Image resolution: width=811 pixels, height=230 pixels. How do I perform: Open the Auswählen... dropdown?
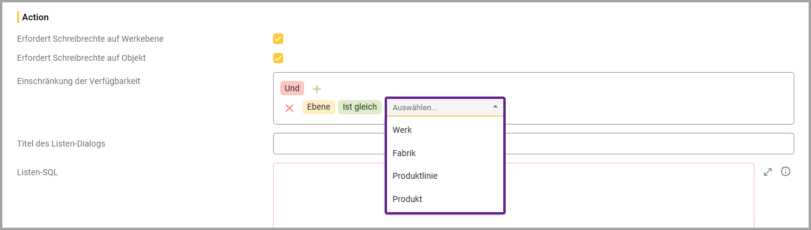tap(445, 107)
